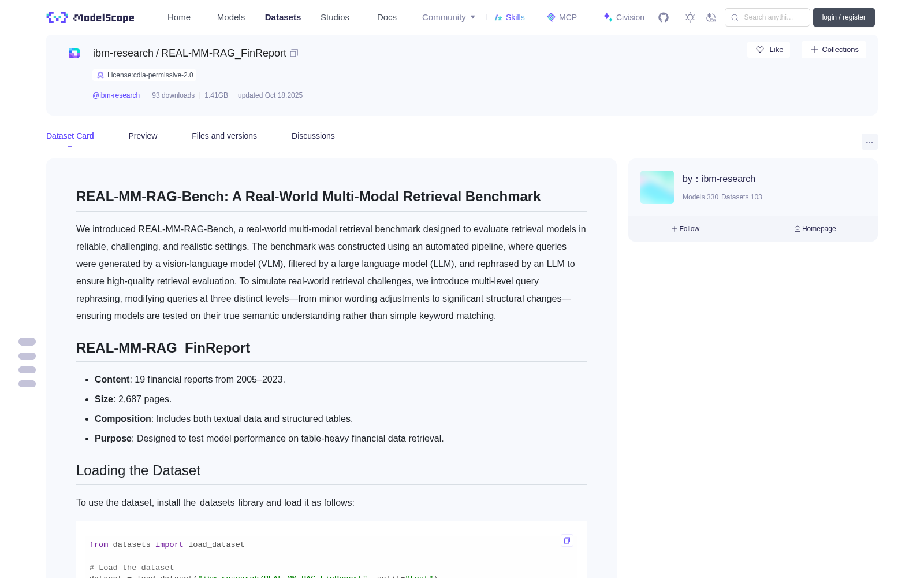Switch language with the translate icon

[x=711, y=17]
